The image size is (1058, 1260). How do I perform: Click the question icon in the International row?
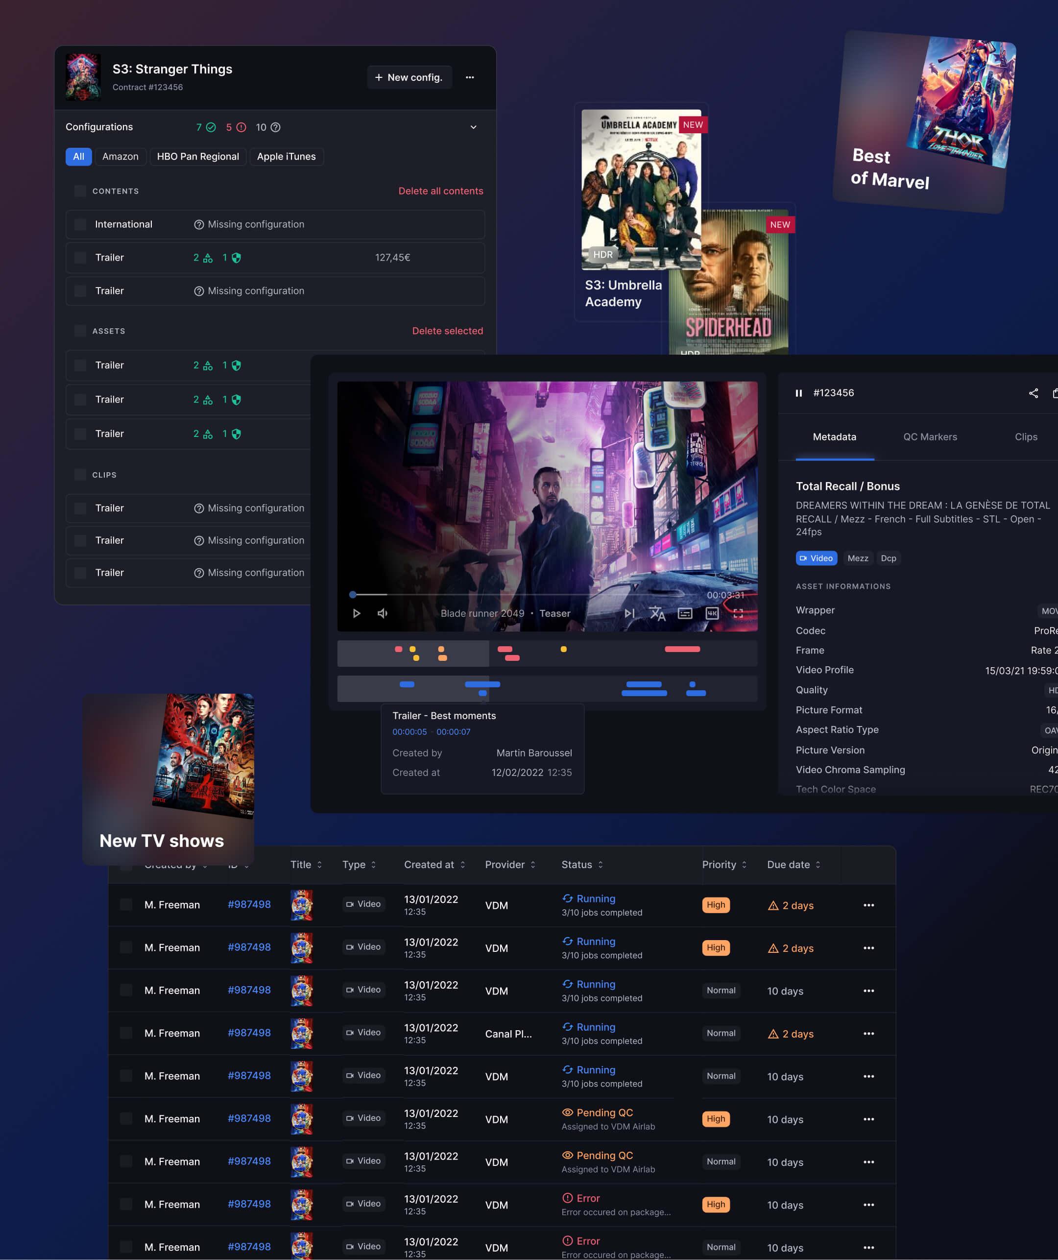coord(199,224)
